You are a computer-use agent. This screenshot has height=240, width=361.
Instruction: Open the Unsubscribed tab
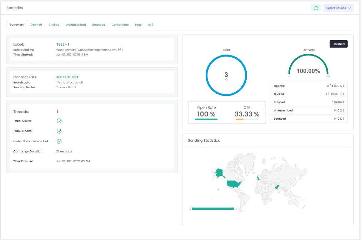point(76,25)
